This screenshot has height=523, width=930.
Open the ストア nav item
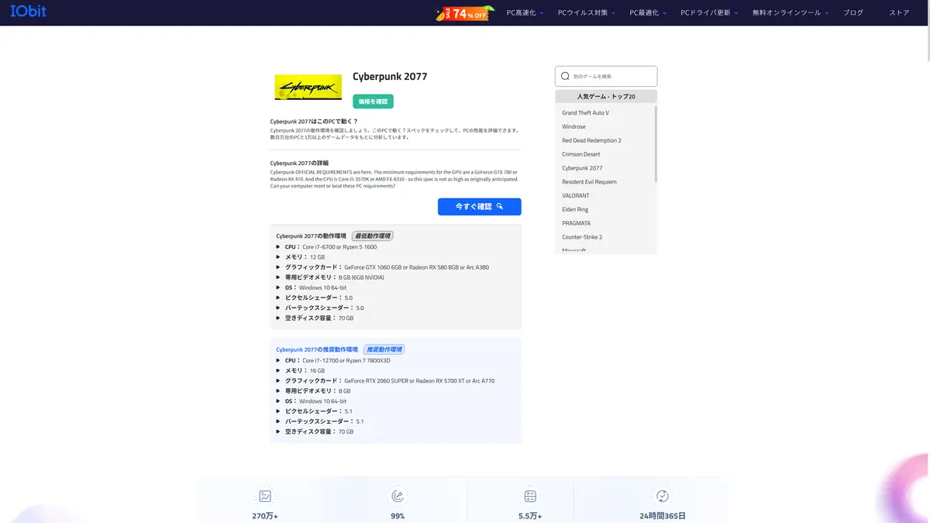(899, 13)
